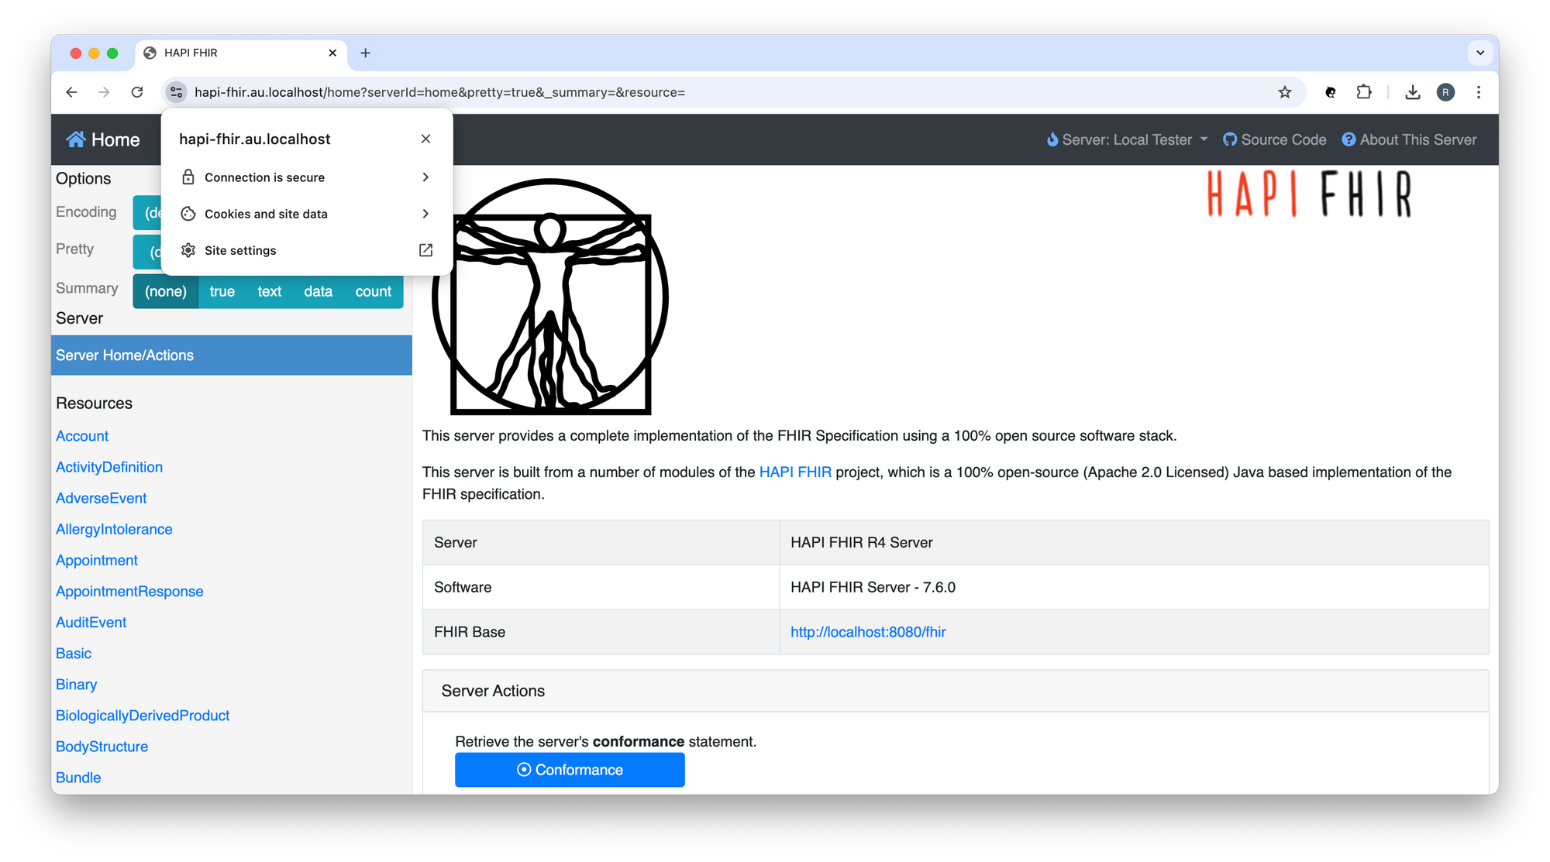
Task: Click the 'HAPI FHIR Server - 7.6.0' cell
Action: point(1134,587)
